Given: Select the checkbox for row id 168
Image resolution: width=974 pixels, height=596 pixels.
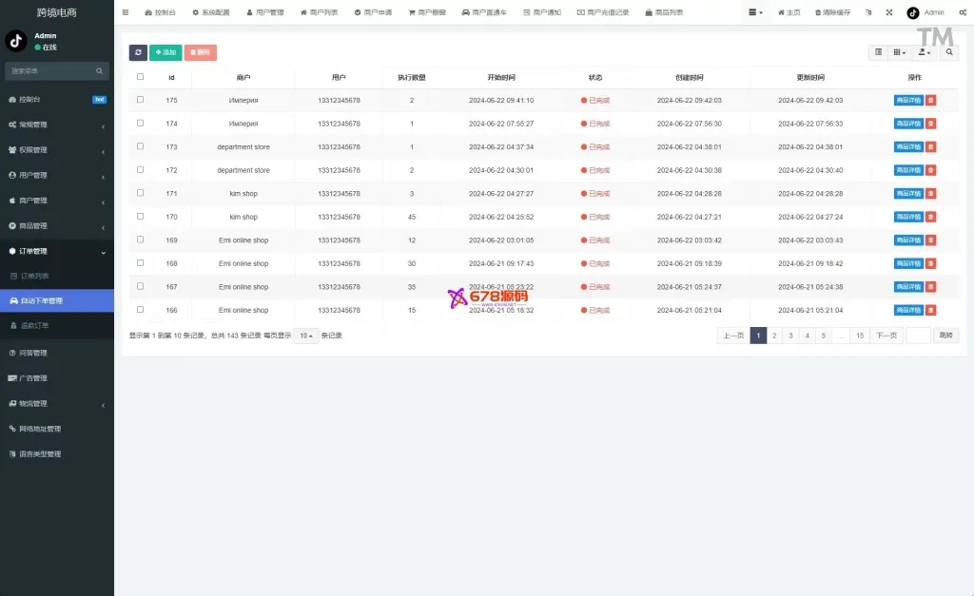Looking at the screenshot, I should click(x=141, y=263).
